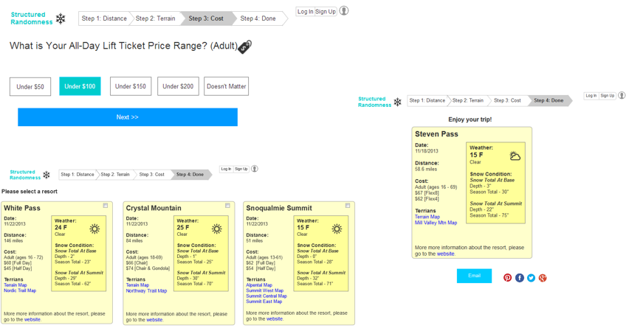This screenshot has height=331, width=626.
Task: Choose the Under $200 price range
Action: point(178,86)
